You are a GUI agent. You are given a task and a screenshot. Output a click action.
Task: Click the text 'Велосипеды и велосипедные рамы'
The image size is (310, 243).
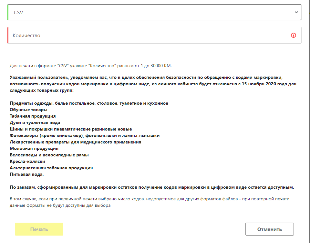point(49,155)
